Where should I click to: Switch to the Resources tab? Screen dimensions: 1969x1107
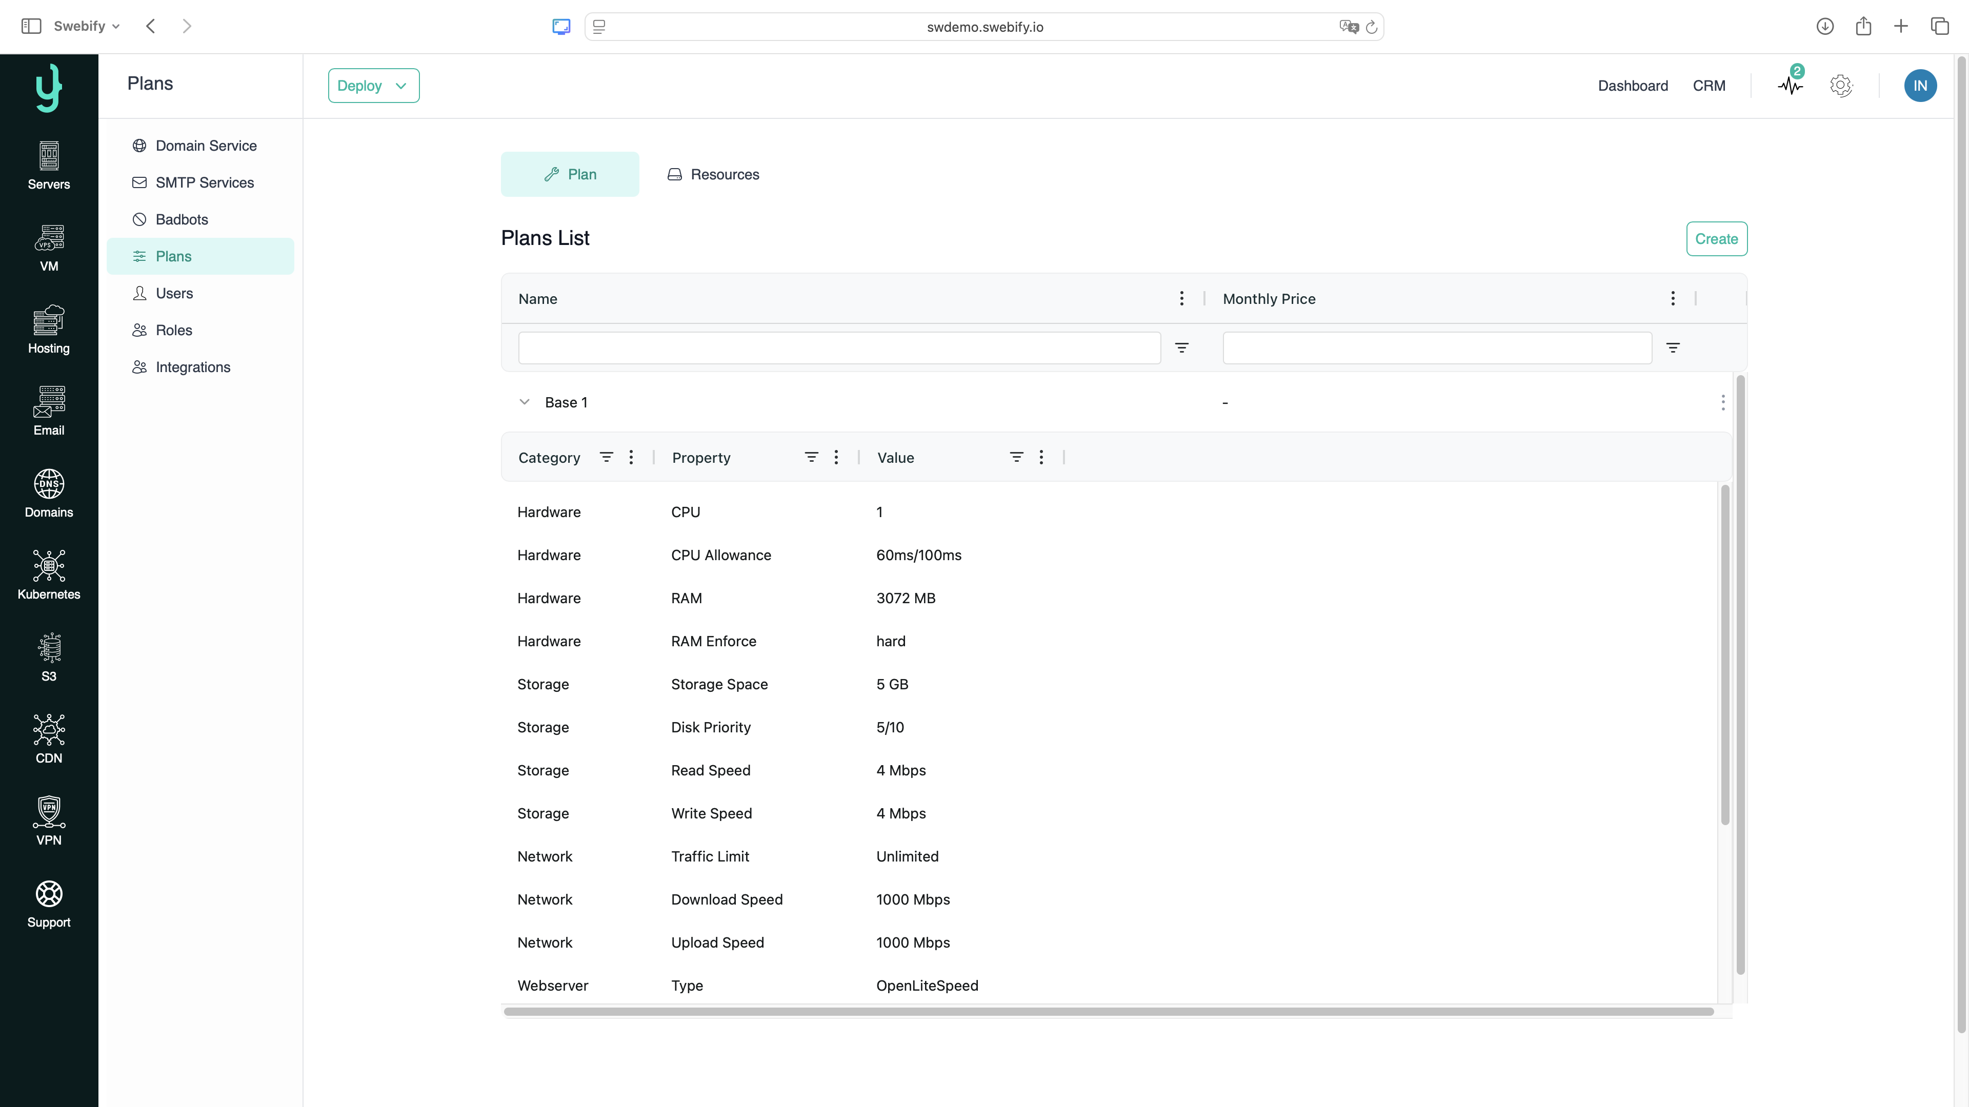[714, 174]
